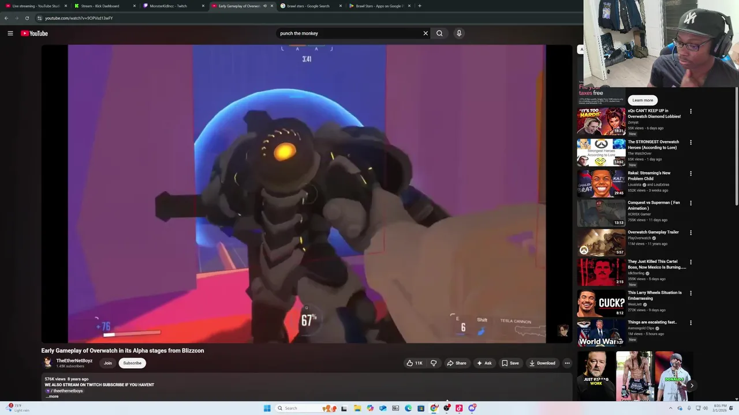Screen dimensions: 739x415
Task: Mute the 'Early Gameplay of Overwatch' tab audio
Action: [x=265, y=6]
